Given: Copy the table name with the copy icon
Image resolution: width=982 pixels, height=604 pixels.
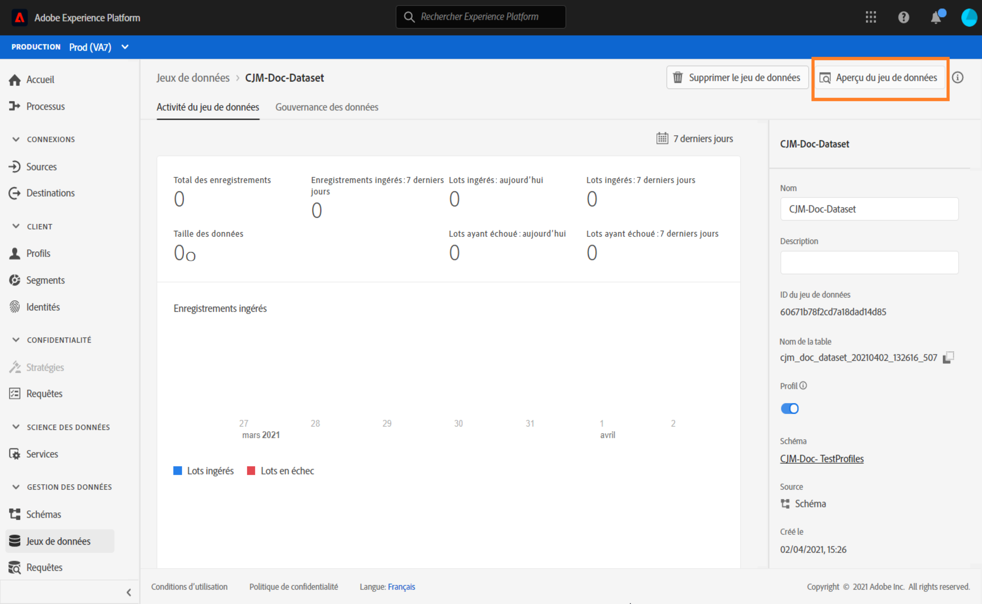Looking at the screenshot, I should (x=948, y=357).
